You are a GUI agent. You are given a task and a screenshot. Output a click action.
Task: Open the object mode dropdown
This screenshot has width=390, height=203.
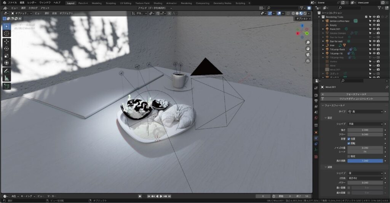(x=21, y=13)
